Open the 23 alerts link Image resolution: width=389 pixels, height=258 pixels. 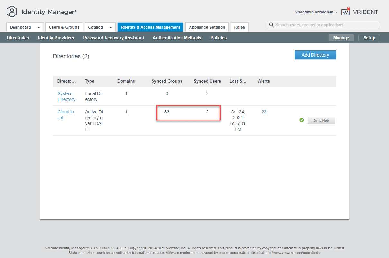[x=264, y=112]
